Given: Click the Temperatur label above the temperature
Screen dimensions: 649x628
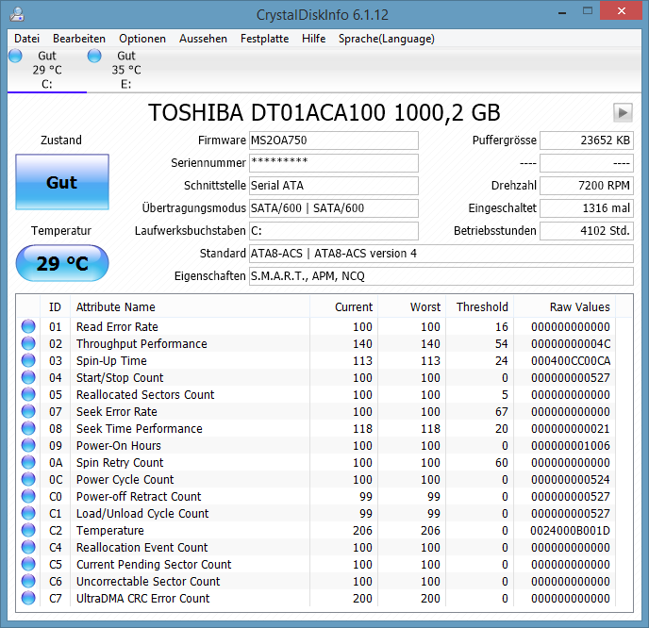Looking at the screenshot, I should click(x=61, y=230).
